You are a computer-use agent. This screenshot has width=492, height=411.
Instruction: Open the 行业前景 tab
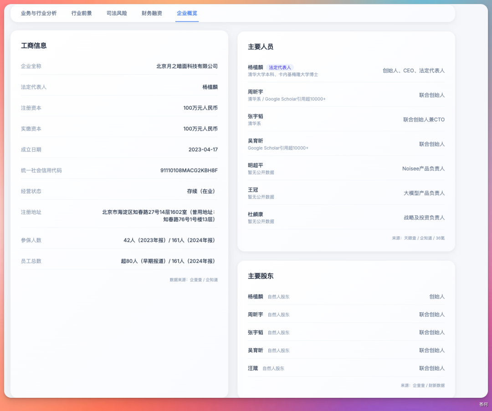point(82,13)
